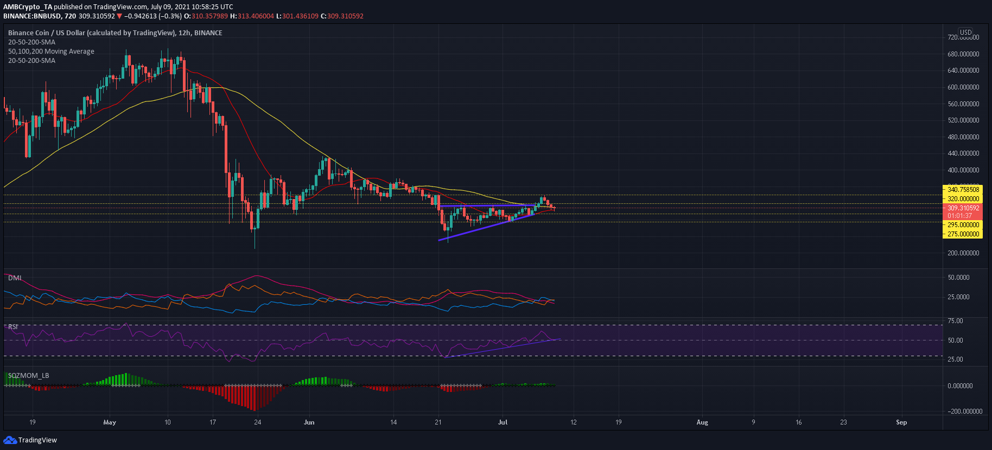Click the 340.758508 yellow price label
The image size is (992, 450).
[x=963, y=189]
